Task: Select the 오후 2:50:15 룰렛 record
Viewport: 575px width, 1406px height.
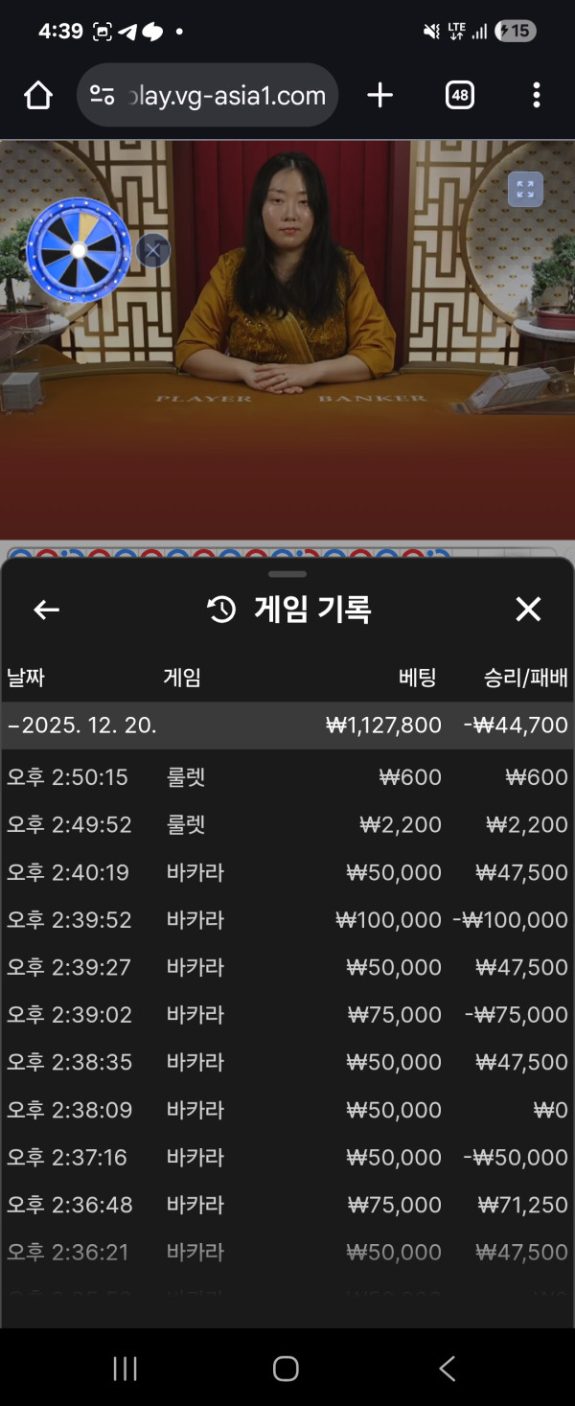Action: [287, 777]
